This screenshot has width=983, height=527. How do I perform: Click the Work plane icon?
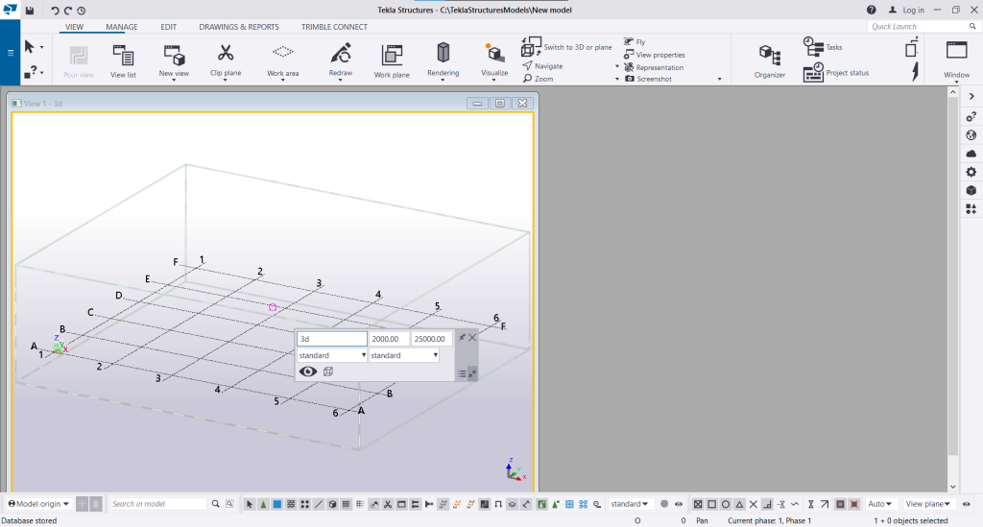(x=392, y=55)
